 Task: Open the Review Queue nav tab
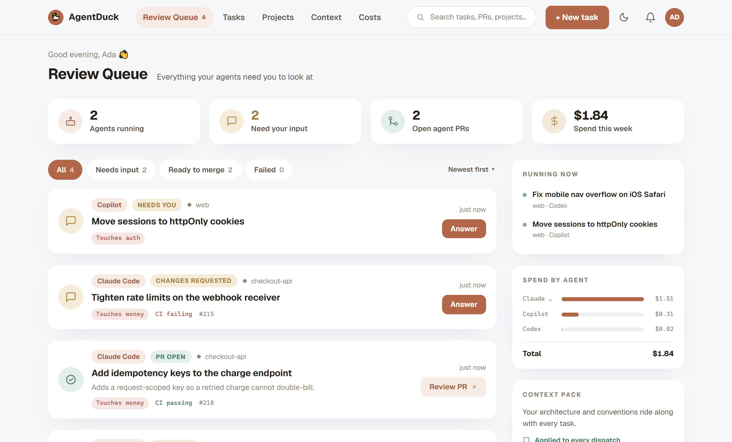pyautogui.click(x=174, y=17)
